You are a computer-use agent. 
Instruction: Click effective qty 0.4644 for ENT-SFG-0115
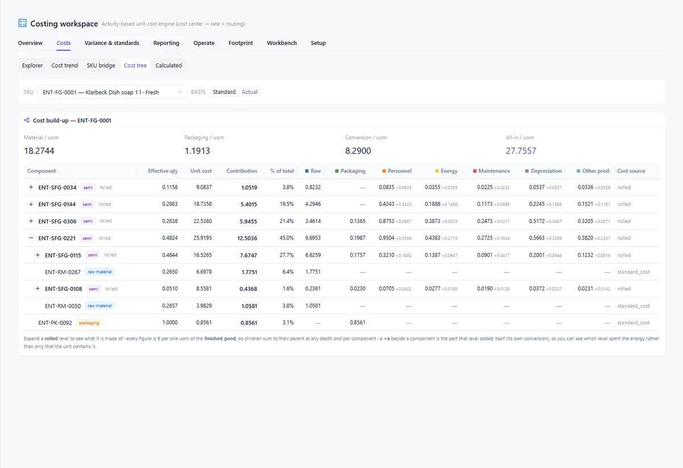170,255
